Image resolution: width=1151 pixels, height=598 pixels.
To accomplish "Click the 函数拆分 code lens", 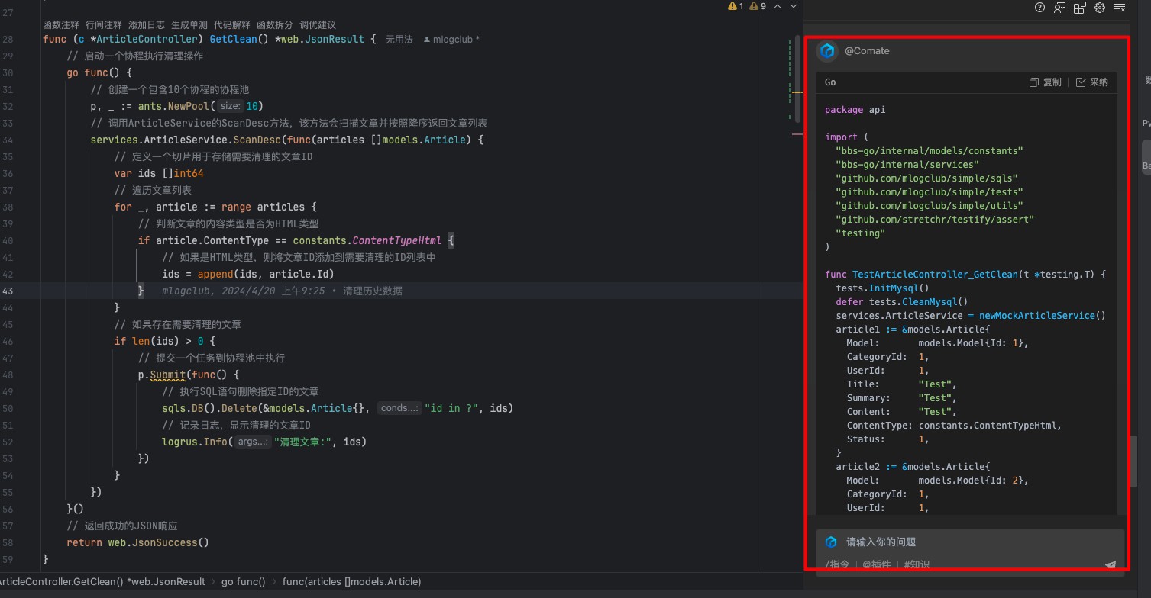I will 275,25.
